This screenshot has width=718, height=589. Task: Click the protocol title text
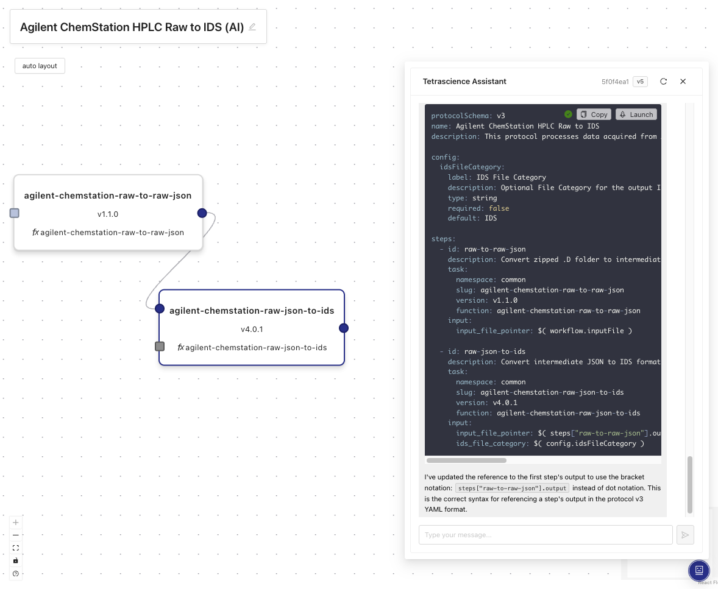(x=132, y=27)
